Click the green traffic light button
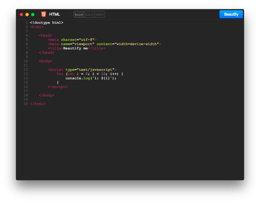 click(x=33, y=14)
